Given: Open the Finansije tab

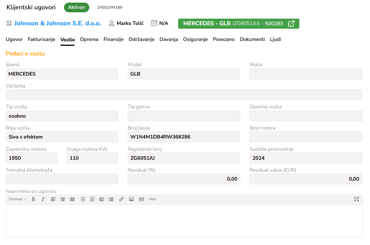Looking at the screenshot, I should point(113,39).
